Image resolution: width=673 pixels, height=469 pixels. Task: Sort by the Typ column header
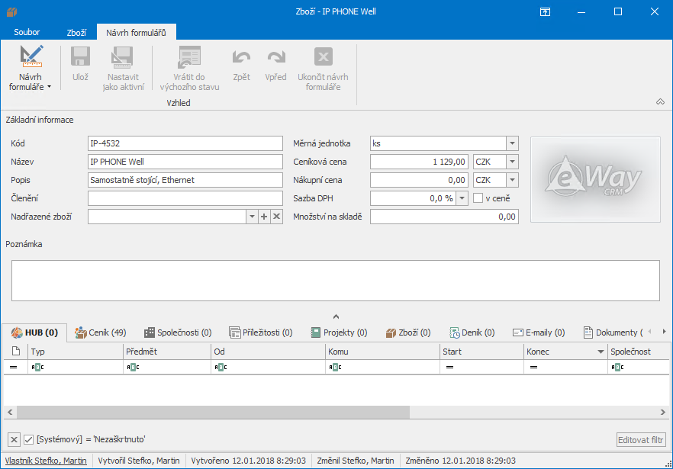click(75, 352)
